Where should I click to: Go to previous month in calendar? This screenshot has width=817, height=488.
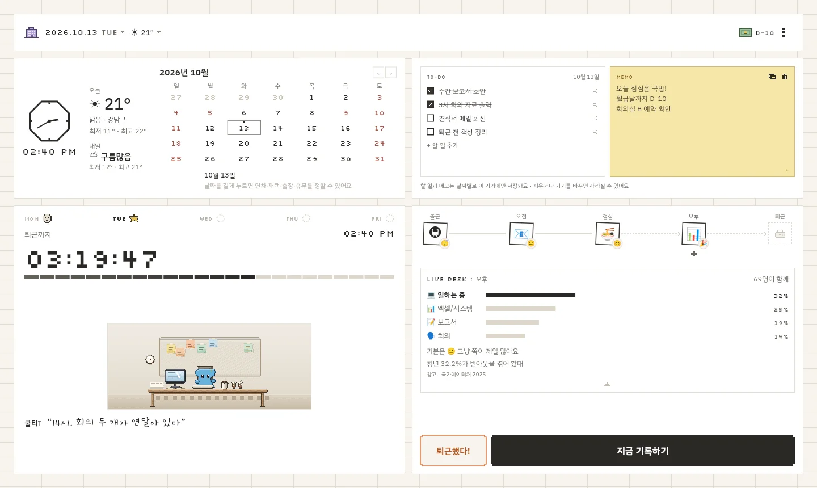tap(378, 73)
